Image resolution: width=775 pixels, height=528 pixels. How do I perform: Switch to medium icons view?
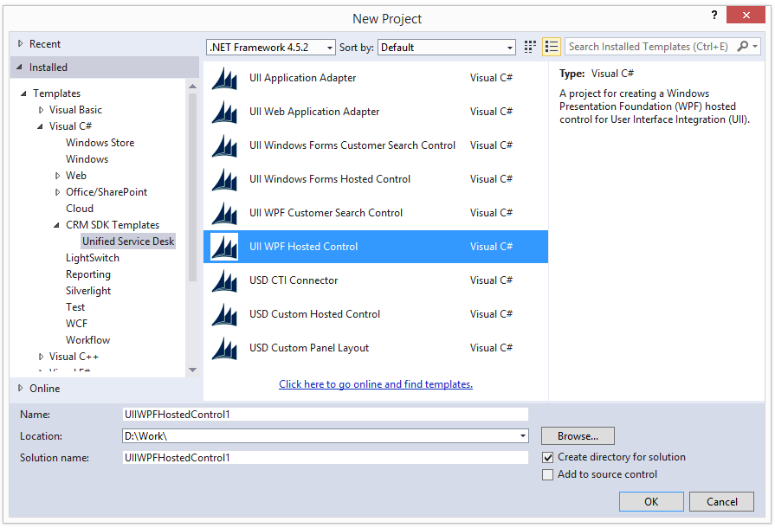(x=530, y=47)
